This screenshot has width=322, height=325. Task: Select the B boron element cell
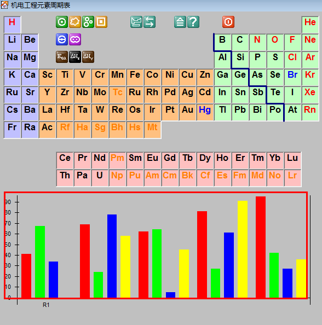(222, 42)
